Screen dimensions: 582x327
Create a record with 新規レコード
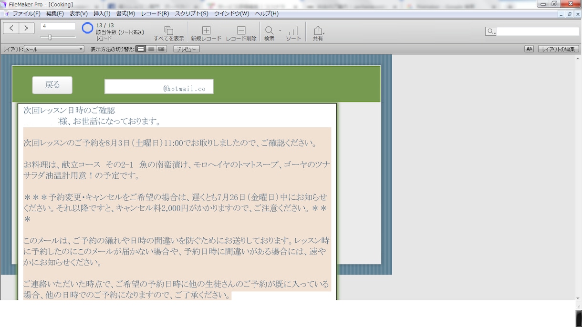click(x=206, y=33)
